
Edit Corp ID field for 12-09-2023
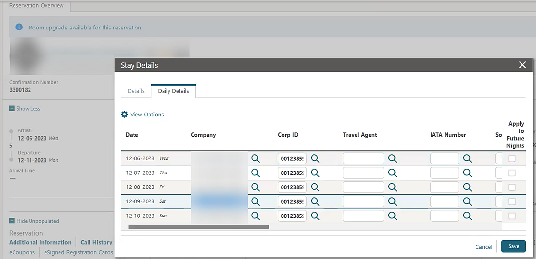[292, 201]
